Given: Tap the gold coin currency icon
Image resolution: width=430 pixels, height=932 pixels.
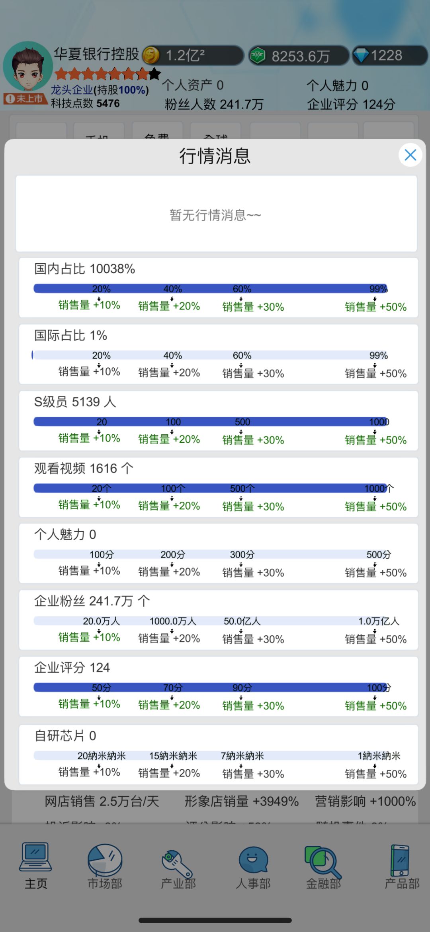Looking at the screenshot, I should coord(151,55).
